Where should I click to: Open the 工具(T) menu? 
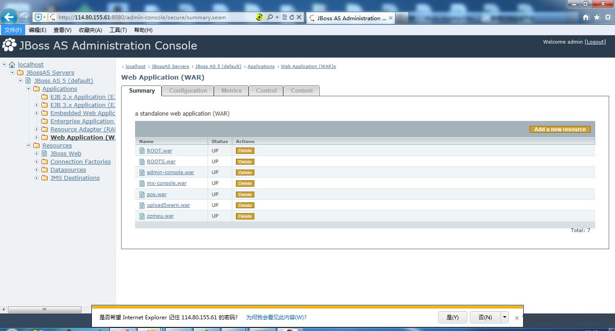118,30
